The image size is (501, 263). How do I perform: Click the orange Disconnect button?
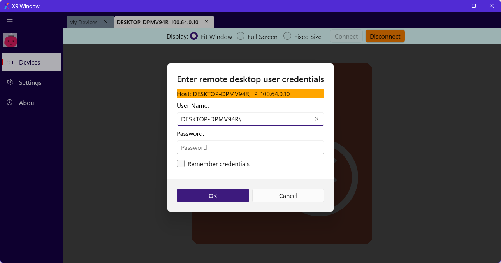point(385,36)
